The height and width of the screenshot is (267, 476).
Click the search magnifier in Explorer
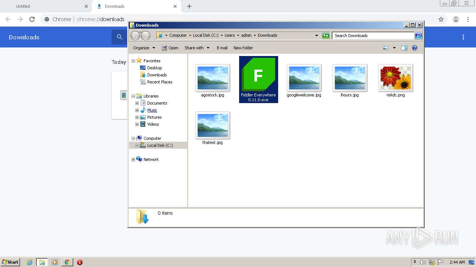pos(418,36)
